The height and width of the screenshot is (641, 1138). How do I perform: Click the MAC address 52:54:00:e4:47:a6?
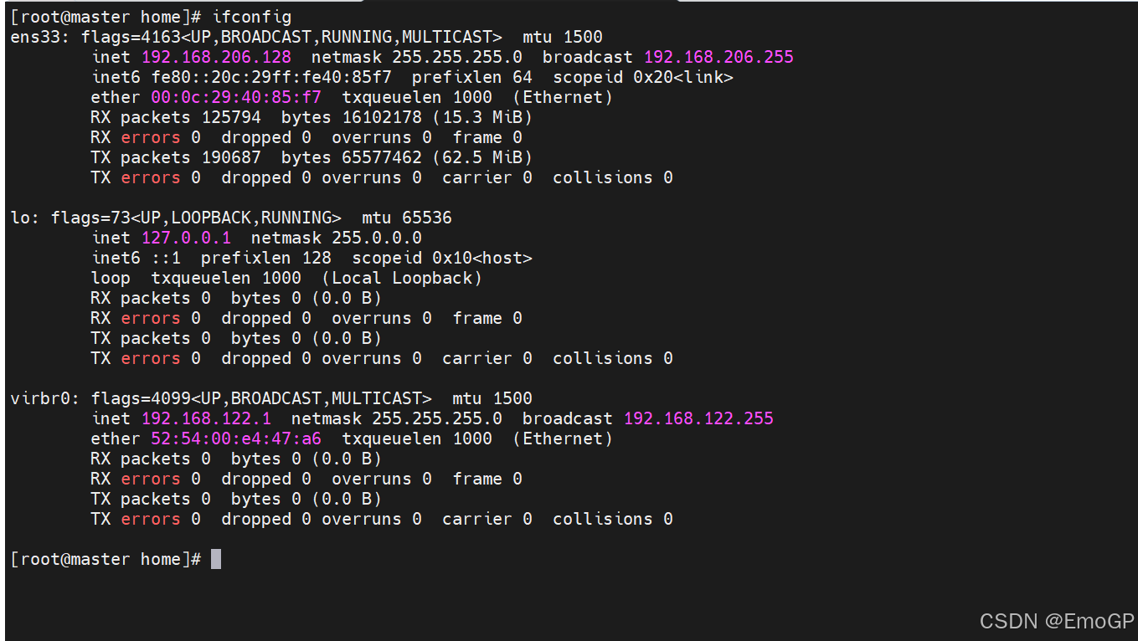236,438
